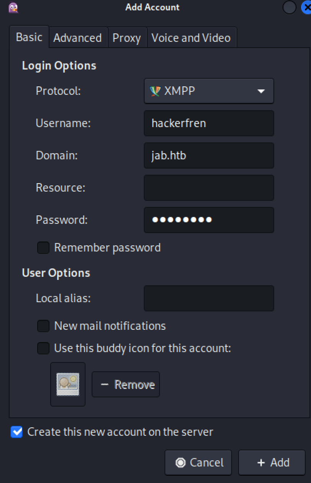Click the Username field containing hackerfren
The width and height of the screenshot is (311, 483).
(209, 123)
